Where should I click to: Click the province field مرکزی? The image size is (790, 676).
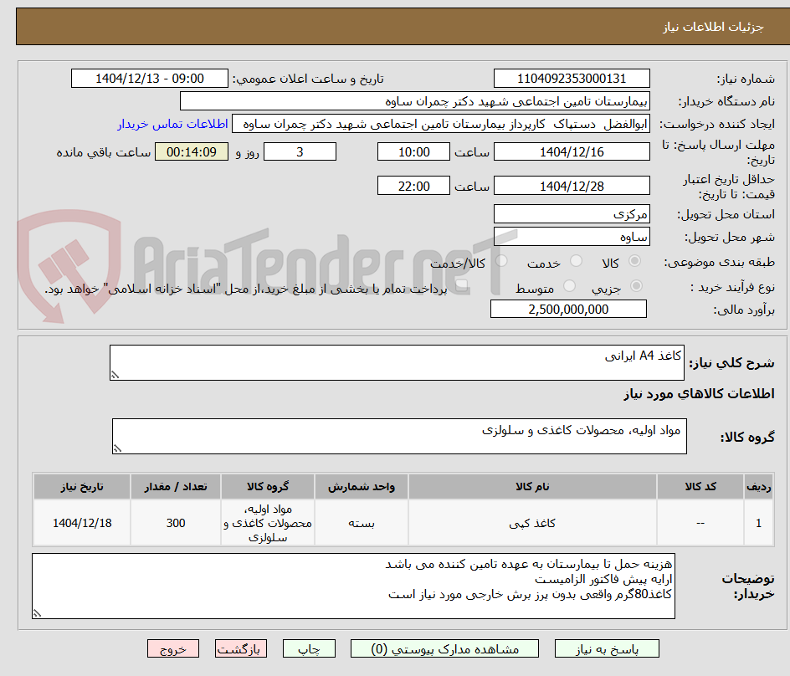point(572,214)
